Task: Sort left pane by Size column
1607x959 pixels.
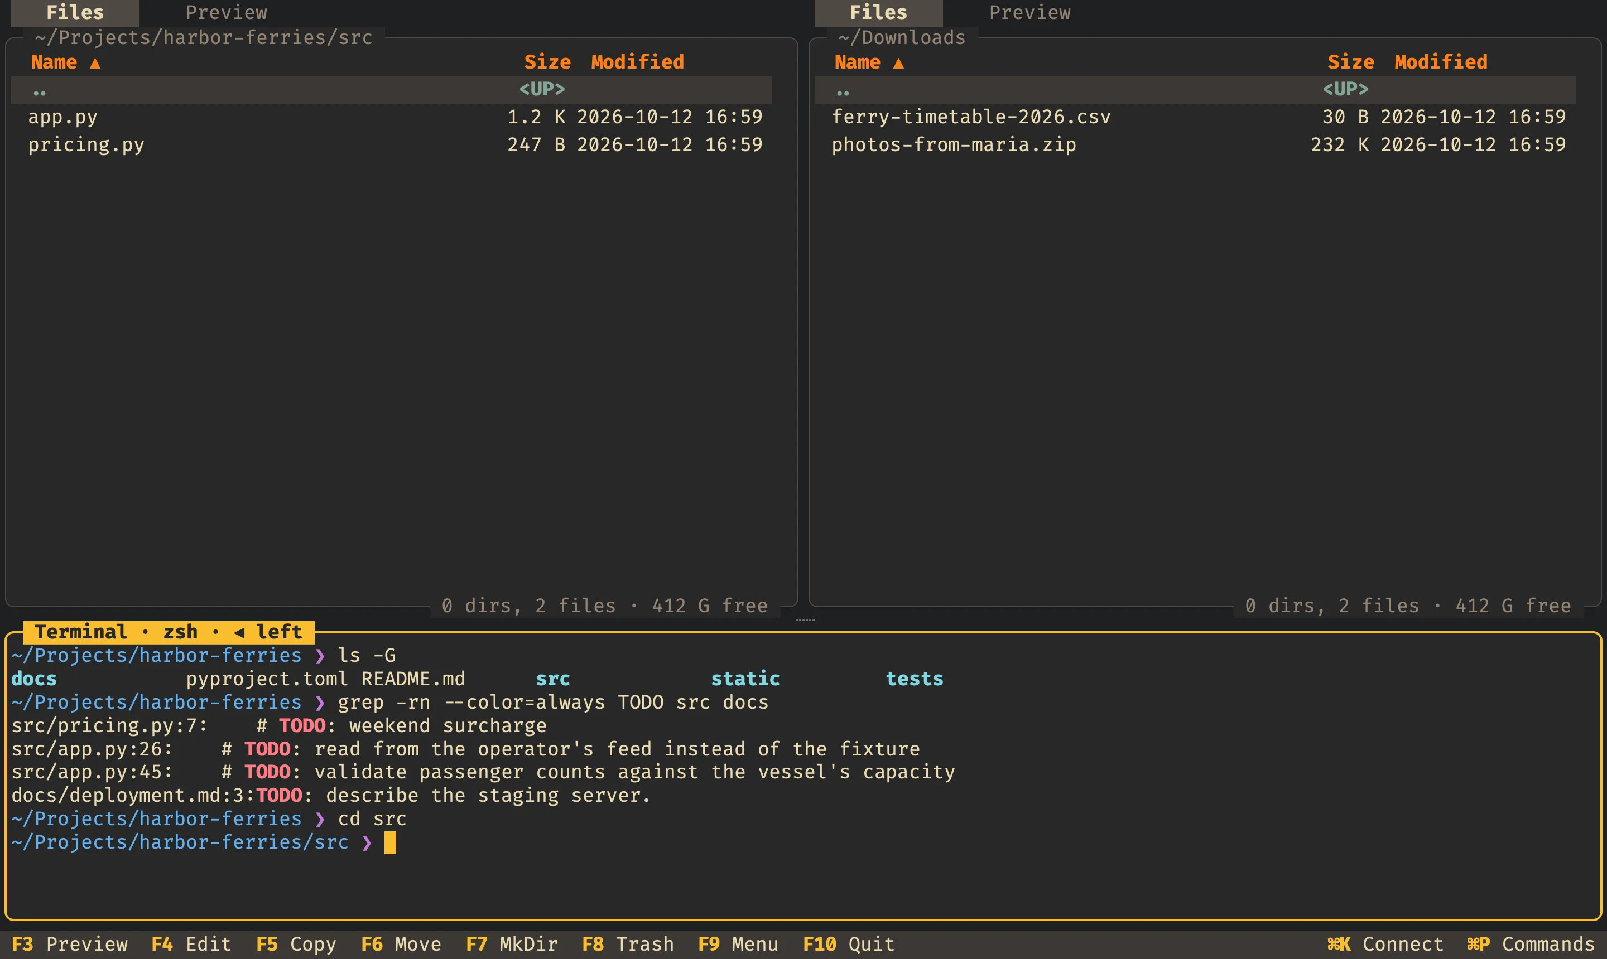Action: point(547,62)
